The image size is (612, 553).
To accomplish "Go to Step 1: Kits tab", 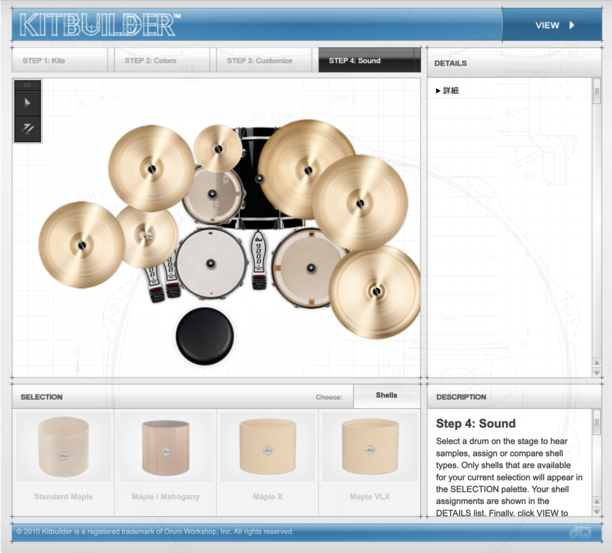I will 60,60.
